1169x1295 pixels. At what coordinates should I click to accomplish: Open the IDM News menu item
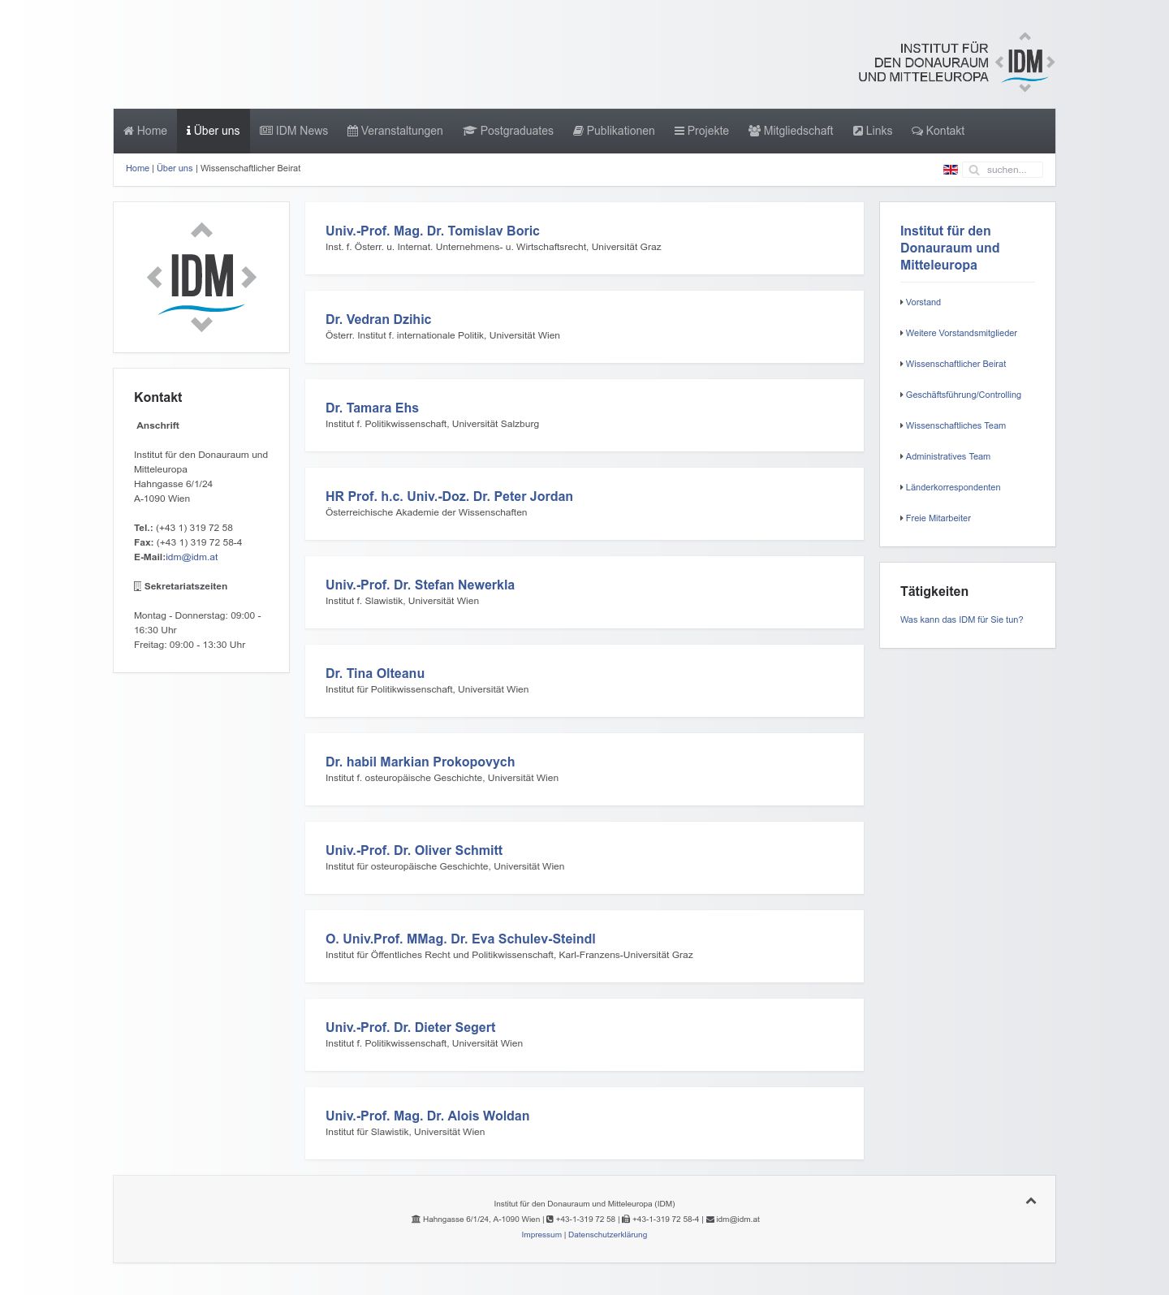point(294,131)
